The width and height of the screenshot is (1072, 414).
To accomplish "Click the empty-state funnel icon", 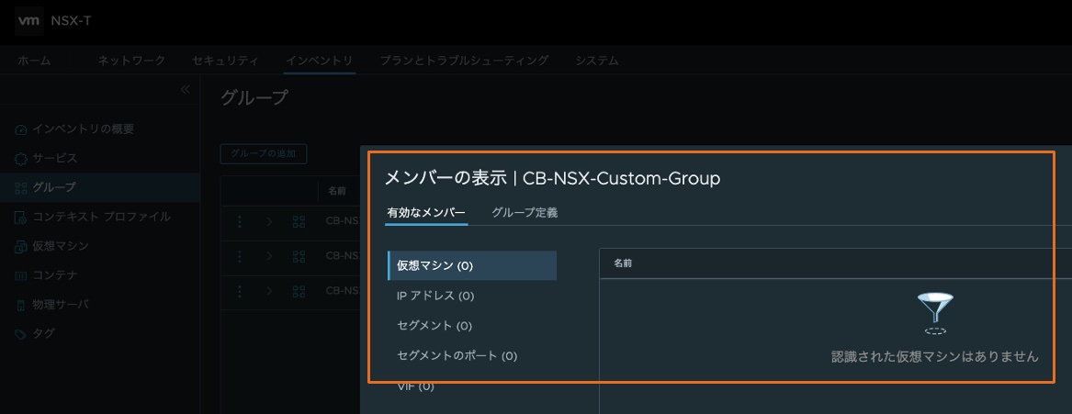I will coord(935,314).
